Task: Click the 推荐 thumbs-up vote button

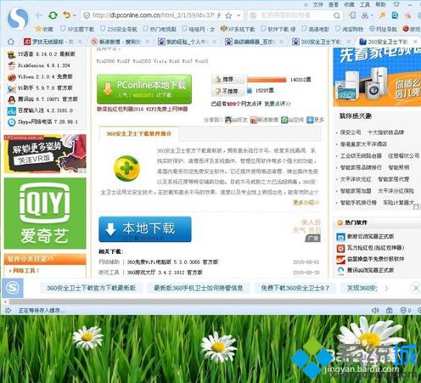Action: tap(227, 79)
